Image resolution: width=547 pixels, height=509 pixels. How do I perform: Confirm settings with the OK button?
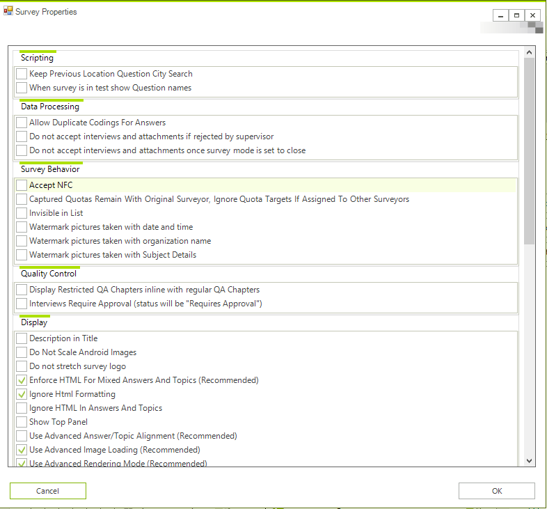pyautogui.click(x=496, y=491)
